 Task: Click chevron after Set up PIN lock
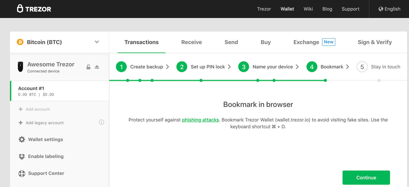point(229,67)
